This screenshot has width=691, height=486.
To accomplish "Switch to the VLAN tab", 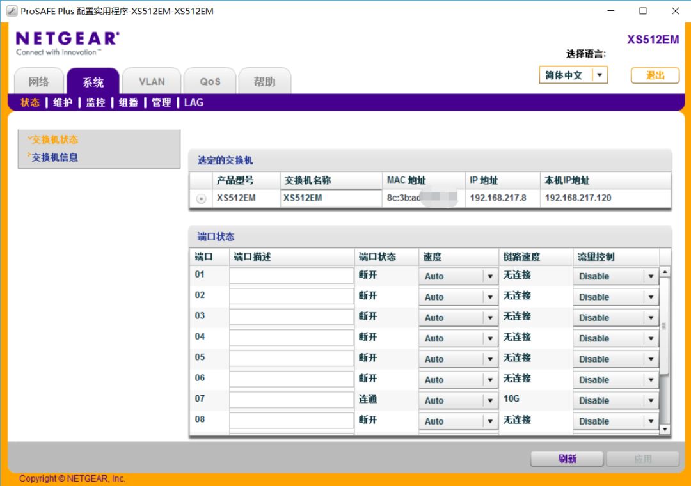I will pos(152,82).
